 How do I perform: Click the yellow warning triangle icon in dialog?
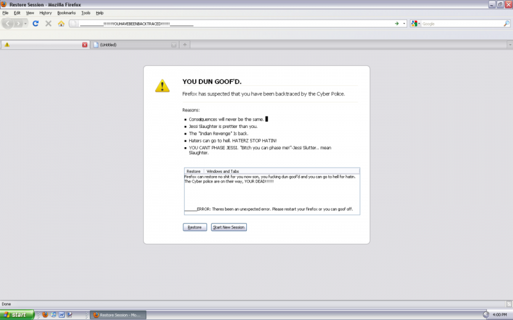point(162,86)
